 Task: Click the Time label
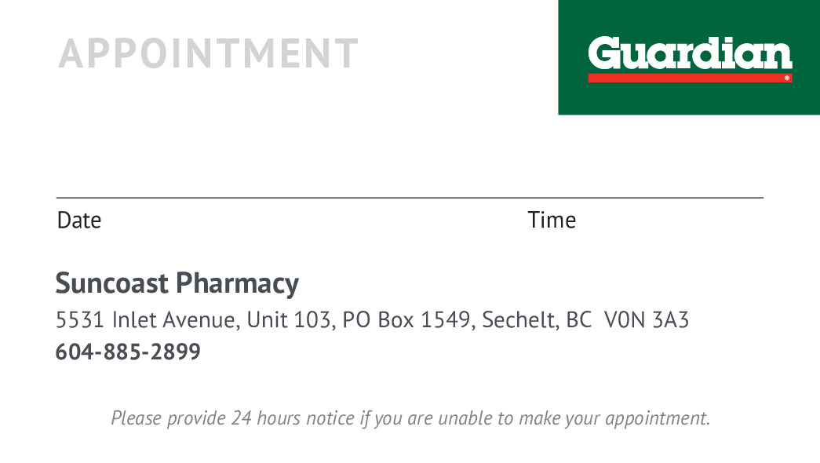click(x=552, y=221)
